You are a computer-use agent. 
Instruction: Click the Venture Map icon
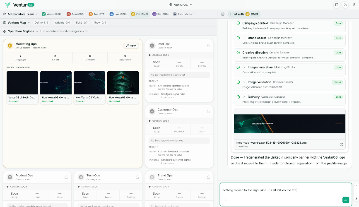coord(5,22)
